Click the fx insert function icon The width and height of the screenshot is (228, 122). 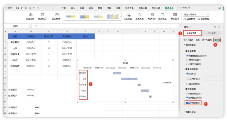[42, 26]
